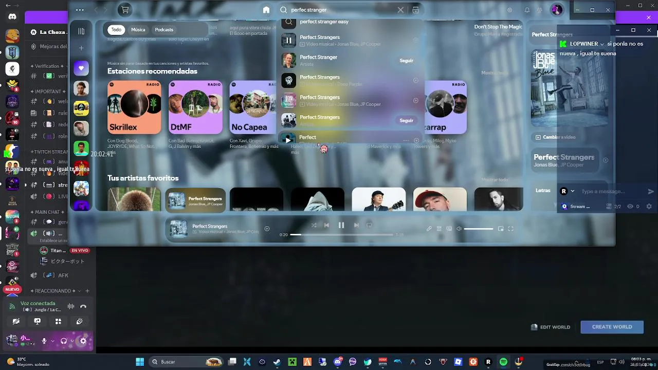Enter Spotify full screen mode

(x=510, y=229)
